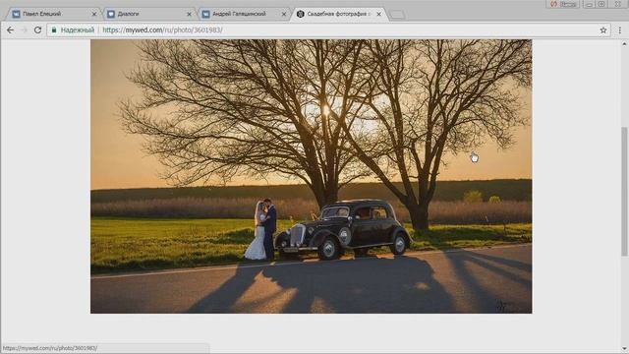
Task: Click the Надежный security label
Action: [78, 30]
